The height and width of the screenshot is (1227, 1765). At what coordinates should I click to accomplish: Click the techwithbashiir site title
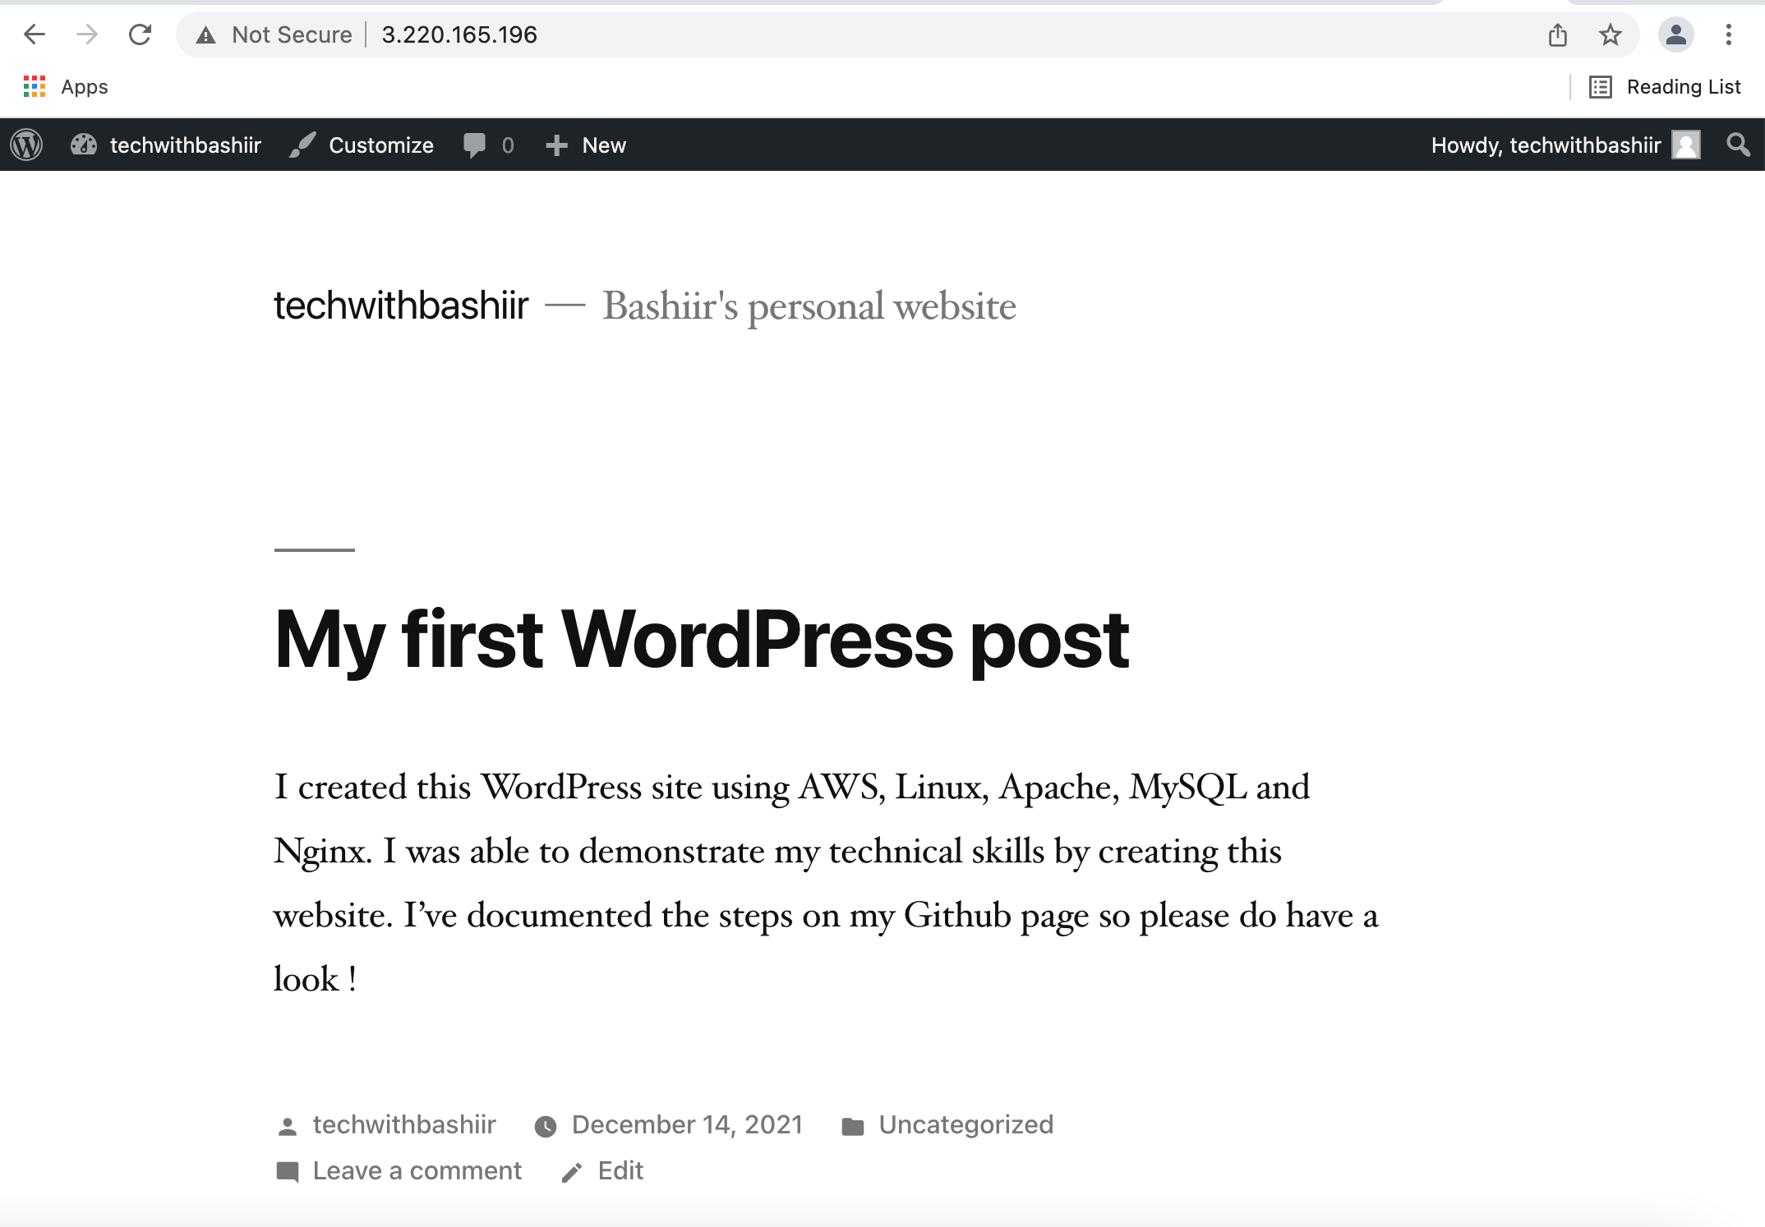(x=401, y=306)
